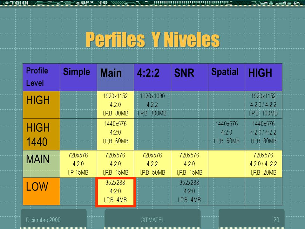
Task: Select "I,P,B 4MB" in the Main profile column
Action: point(115,200)
